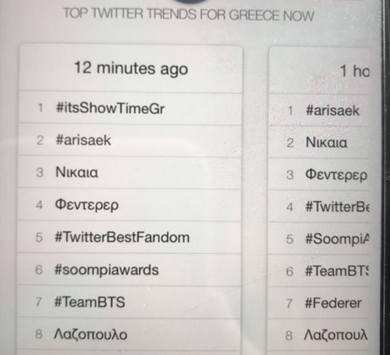This screenshot has height=355, width=390.
Task: Click the "1 ho..." column header
Action: tap(355, 71)
